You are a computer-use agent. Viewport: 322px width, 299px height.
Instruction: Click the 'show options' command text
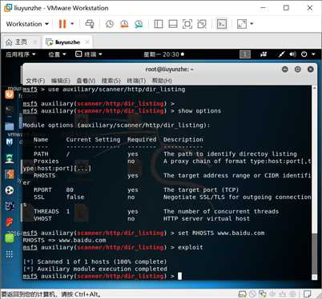[199, 111]
